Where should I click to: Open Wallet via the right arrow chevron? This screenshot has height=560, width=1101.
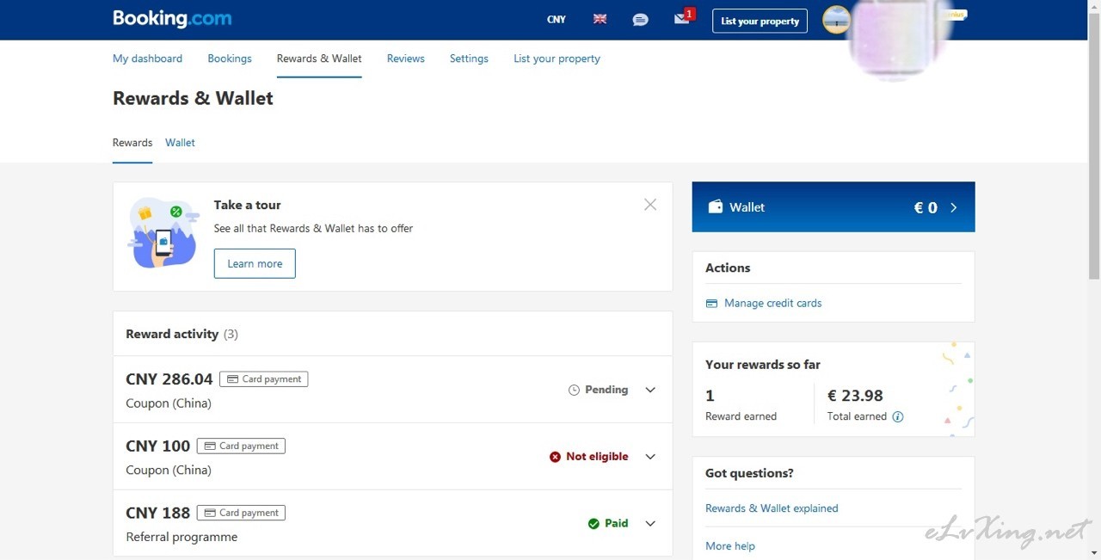[953, 207]
